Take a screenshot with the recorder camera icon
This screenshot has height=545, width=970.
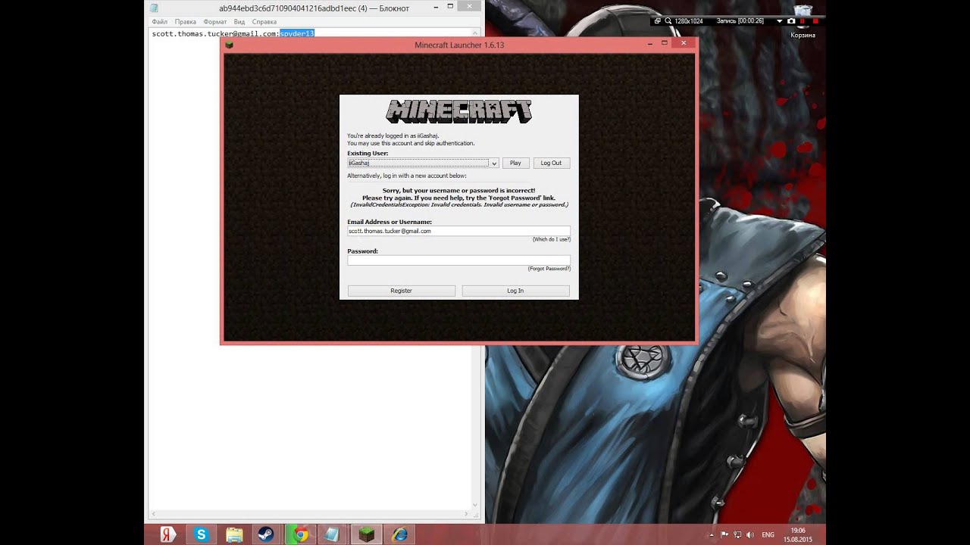791,21
